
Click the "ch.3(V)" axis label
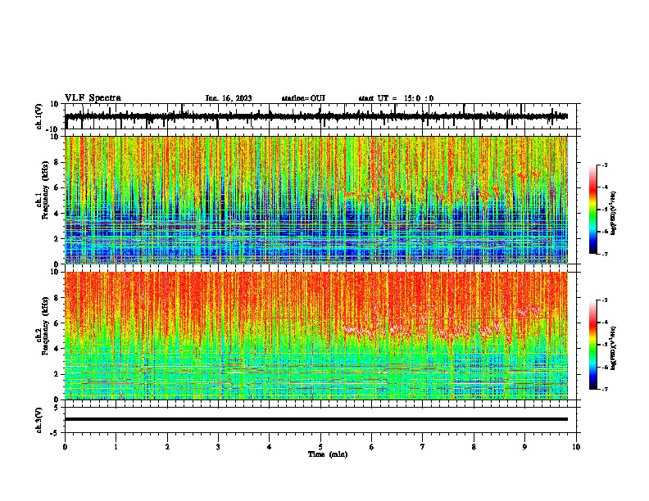pyautogui.click(x=39, y=420)
